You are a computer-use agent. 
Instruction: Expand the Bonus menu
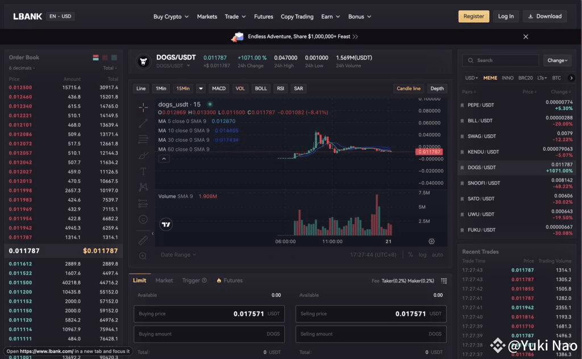(360, 16)
